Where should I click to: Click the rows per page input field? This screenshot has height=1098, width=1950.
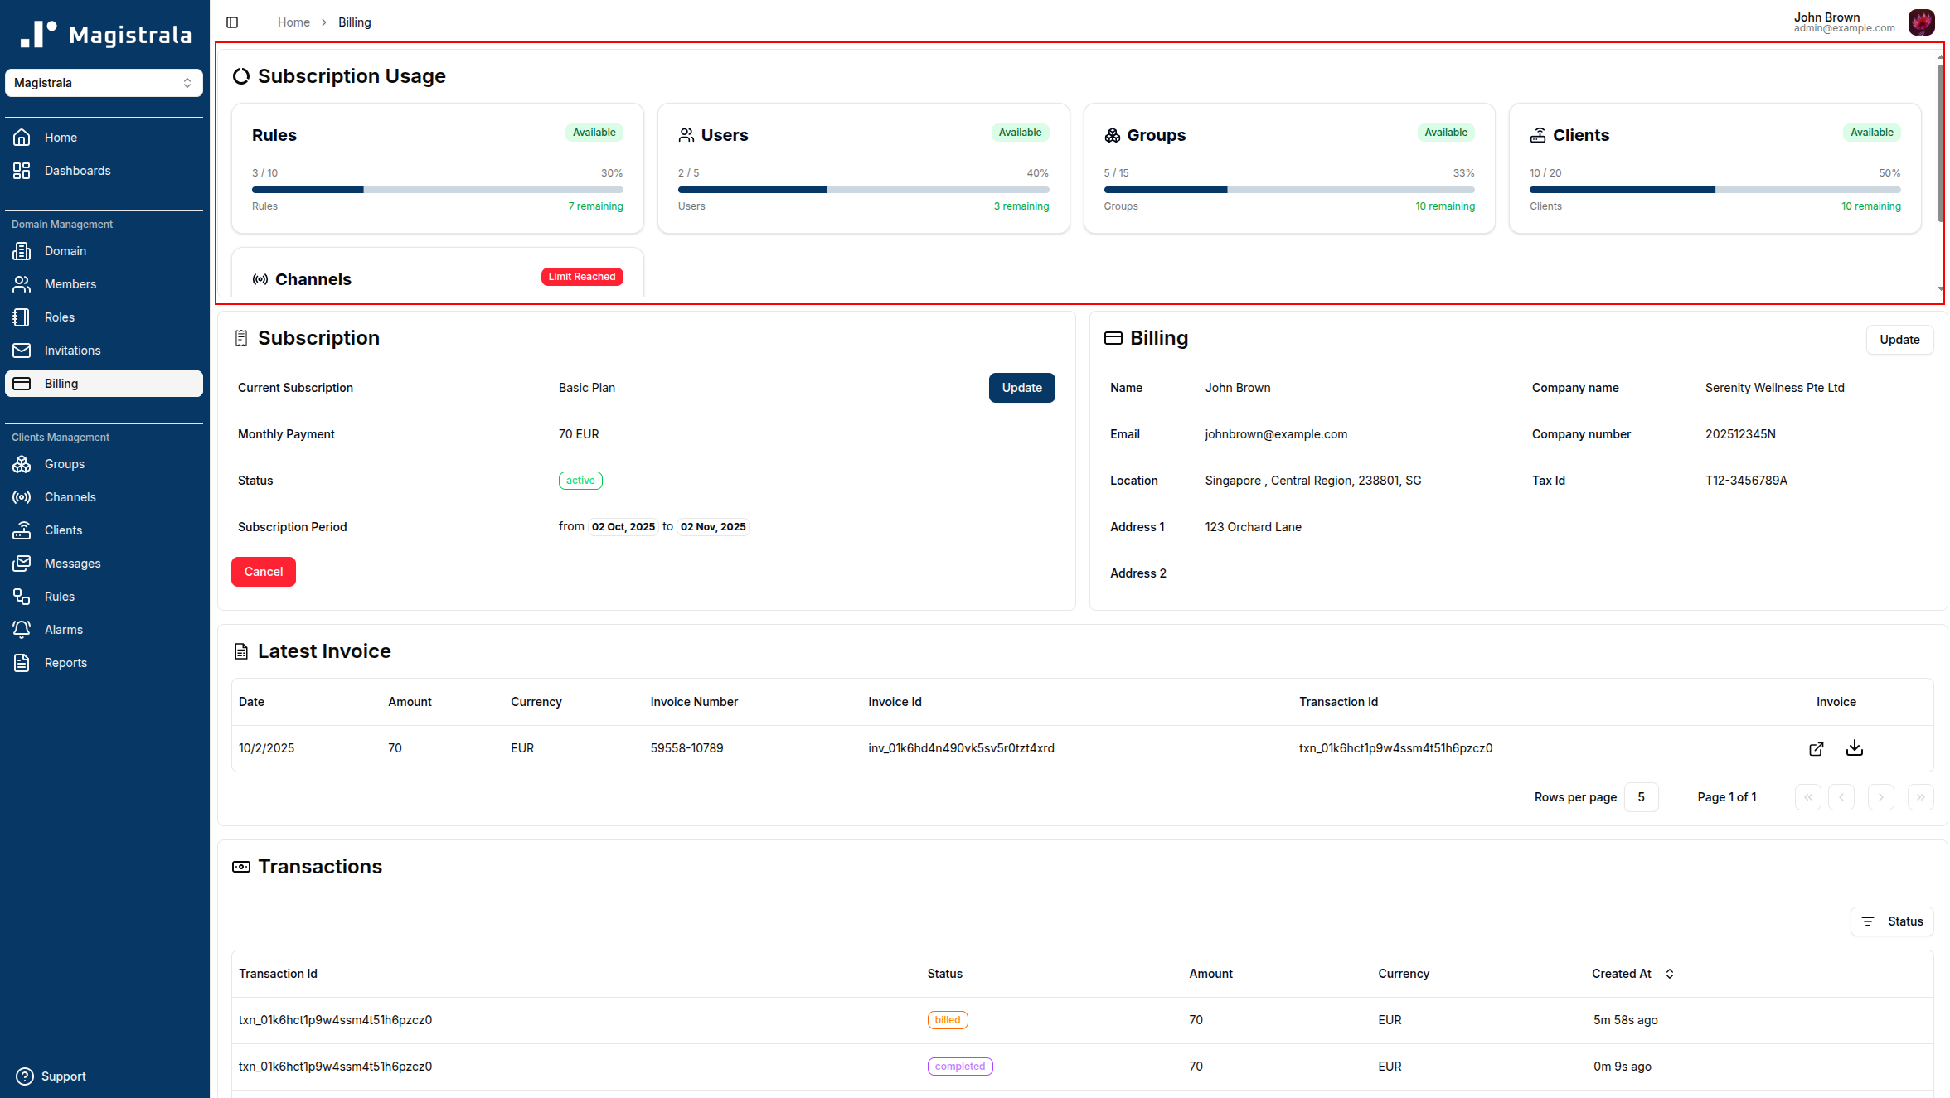[x=1641, y=796]
